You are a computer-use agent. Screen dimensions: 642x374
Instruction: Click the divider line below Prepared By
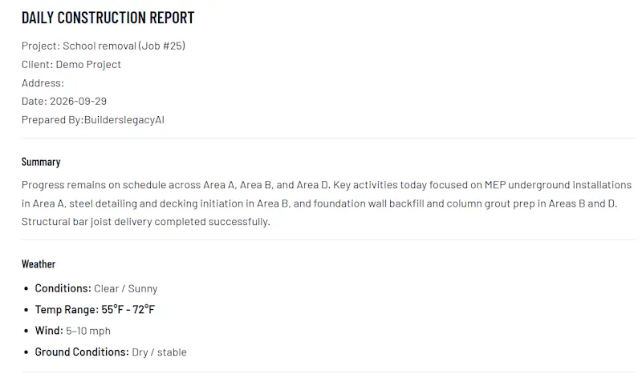point(328,139)
